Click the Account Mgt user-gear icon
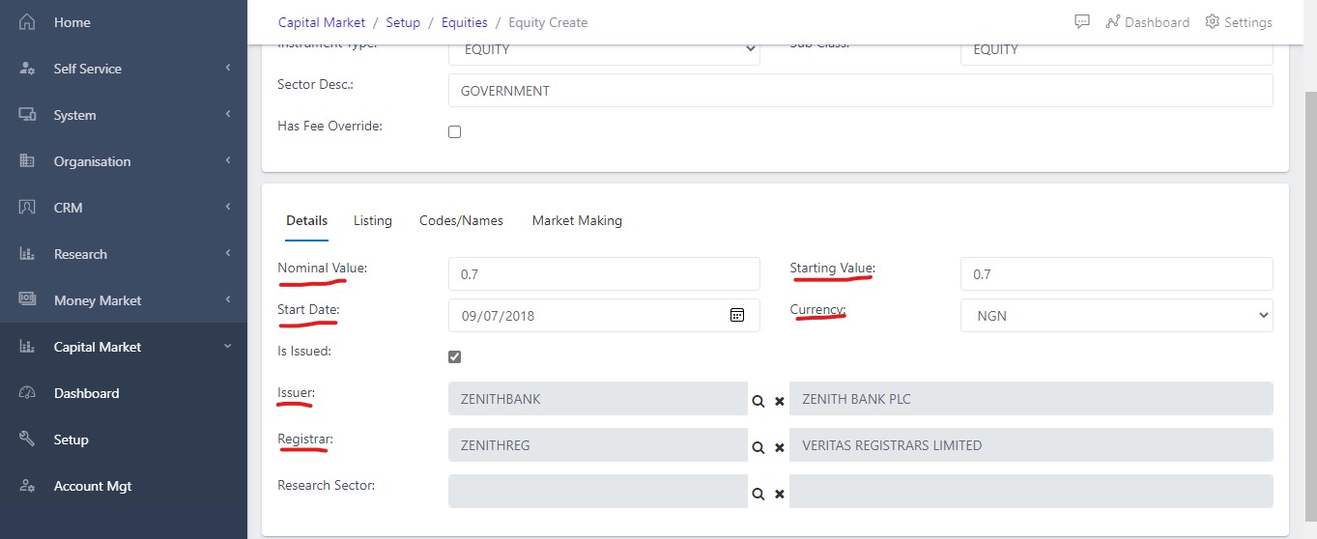Viewport: 1317px width, 539px height. (x=27, y=486)
